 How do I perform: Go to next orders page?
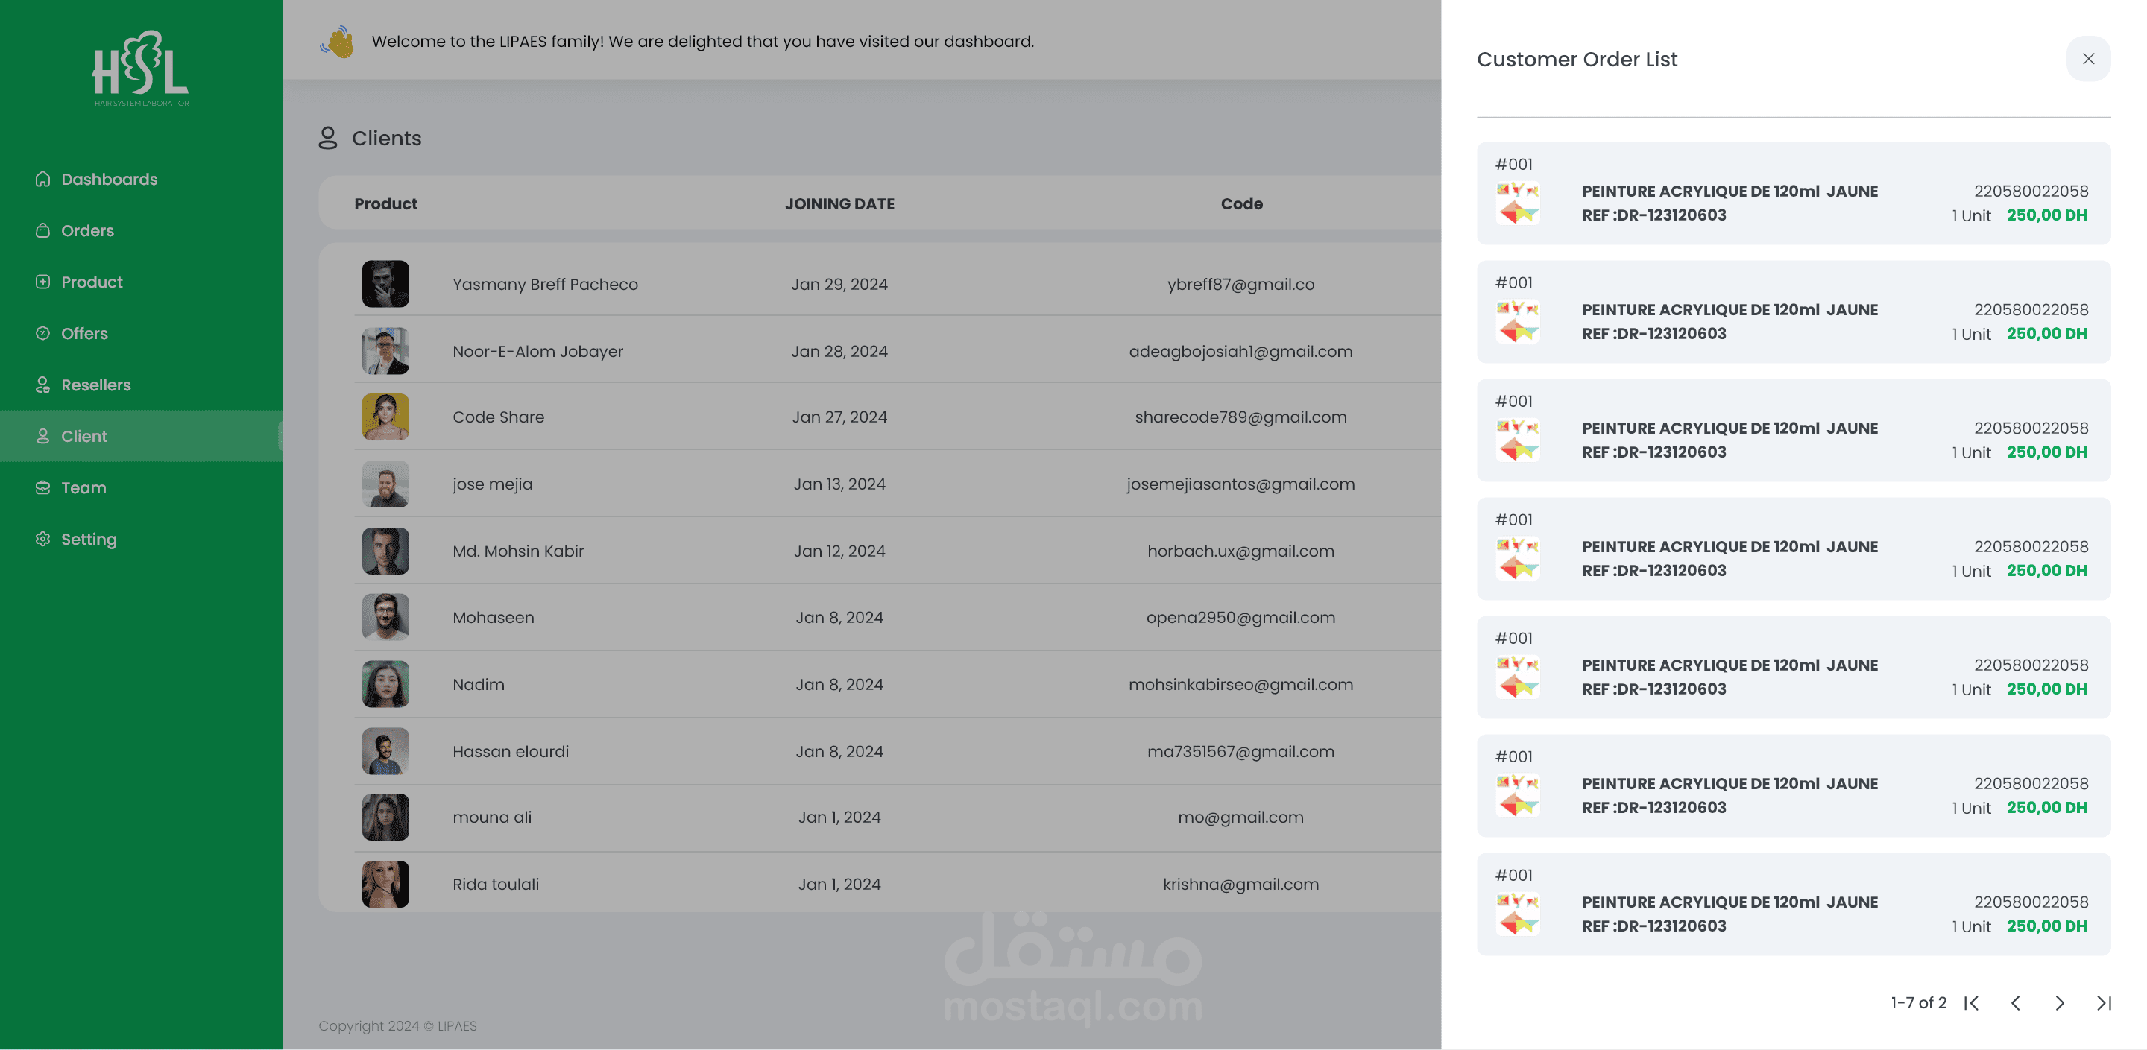tap(2060, 1002)
